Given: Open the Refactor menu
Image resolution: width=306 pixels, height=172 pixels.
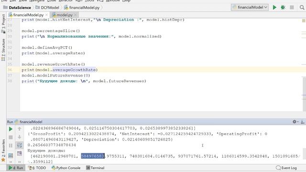Looking at the screenshot, I should [x=66, y=1].
